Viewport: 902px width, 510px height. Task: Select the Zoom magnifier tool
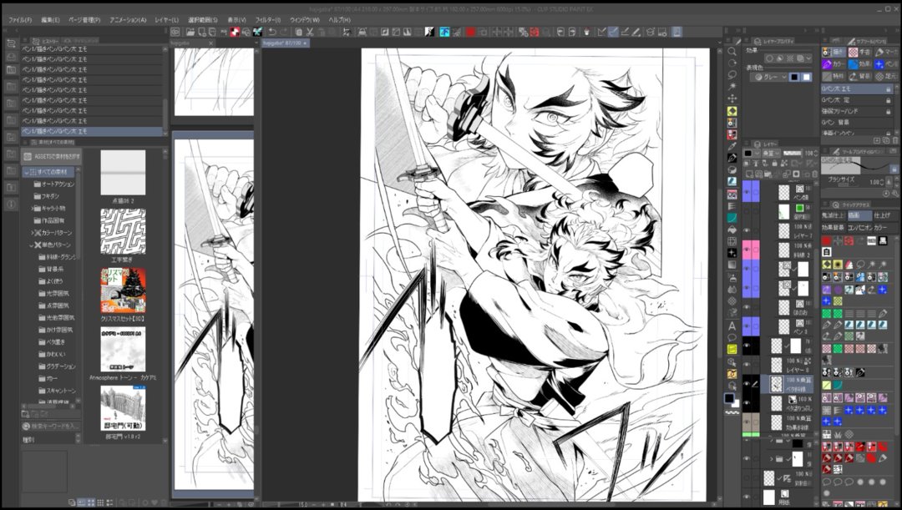732,51
